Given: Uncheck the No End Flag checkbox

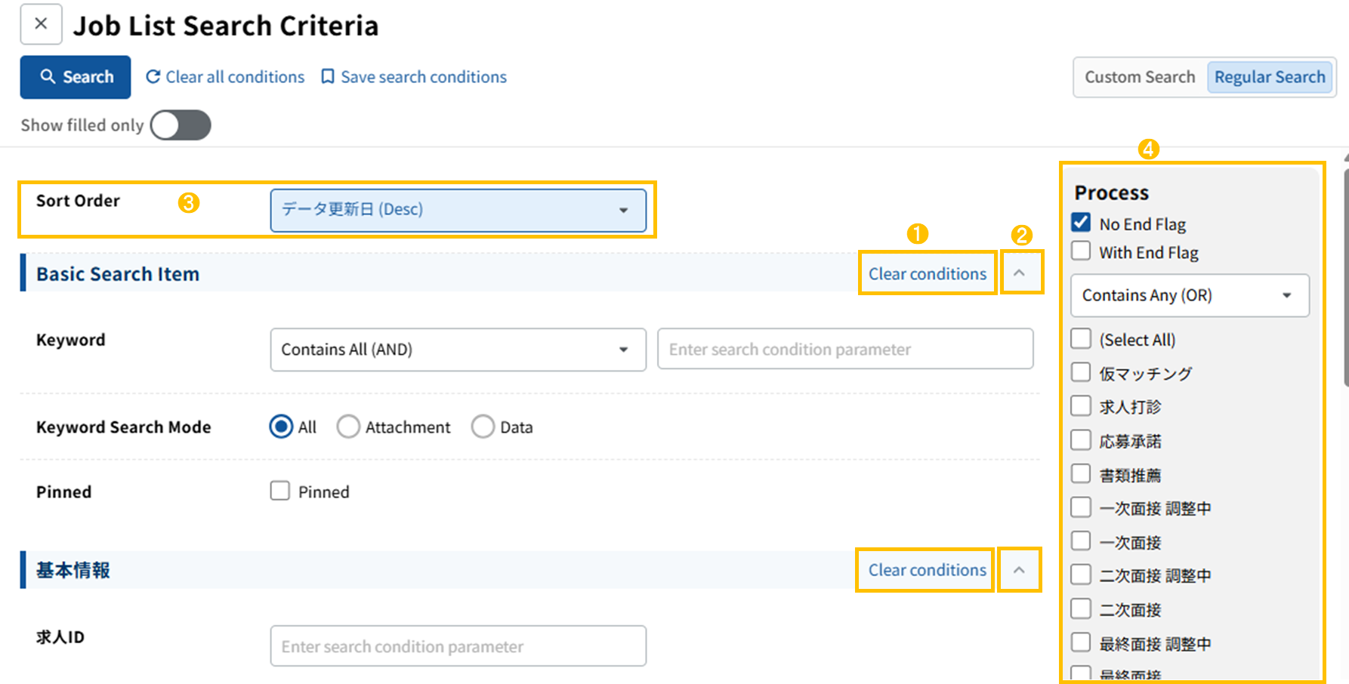Looking at the screenshot, I should pyautogui.click(x=1081, y=223).
